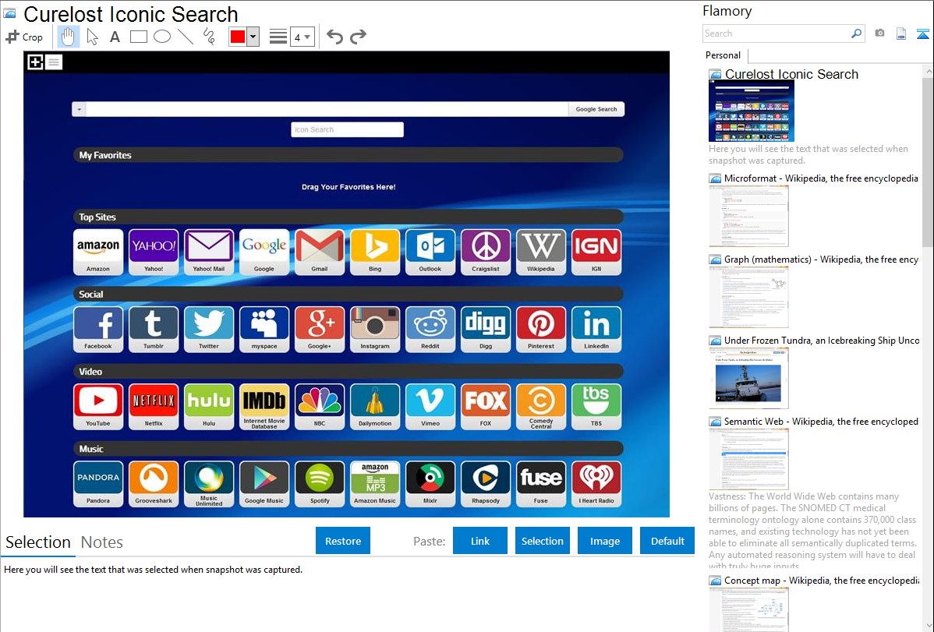934x632 pixels.
Task: Click the magnifier search icon in Flamory
Action: (x=857, y=34)
